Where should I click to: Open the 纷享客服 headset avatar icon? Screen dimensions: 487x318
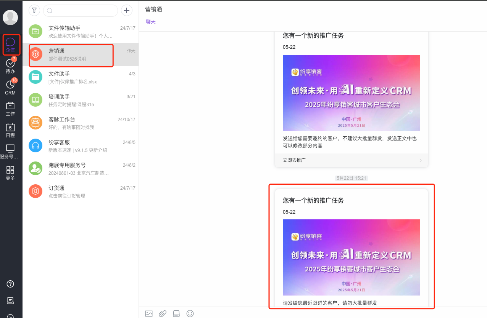[x=35, y=145]
